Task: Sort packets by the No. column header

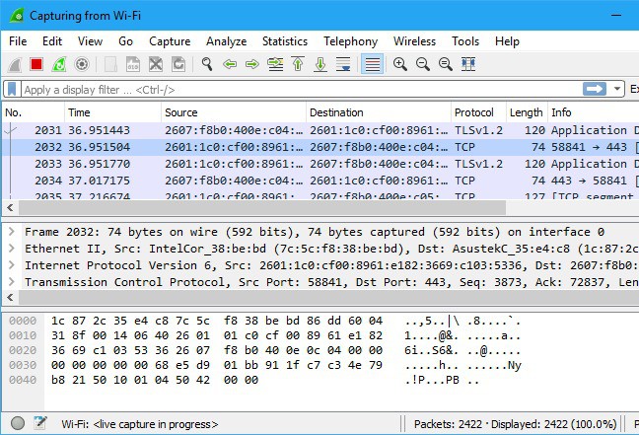Action: click(x=34, y=112)
